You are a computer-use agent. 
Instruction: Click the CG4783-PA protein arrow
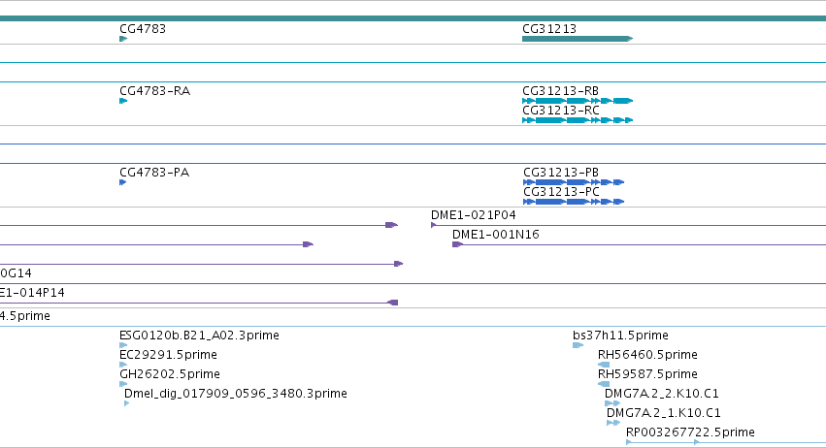coord(122,182)
